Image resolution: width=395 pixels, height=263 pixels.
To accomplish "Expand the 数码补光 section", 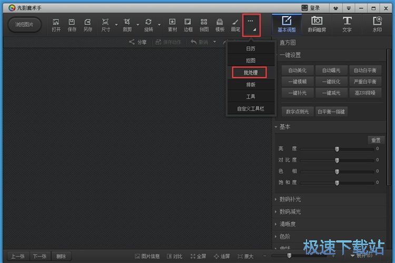I will pyautogui.click(x=276, y=199).
